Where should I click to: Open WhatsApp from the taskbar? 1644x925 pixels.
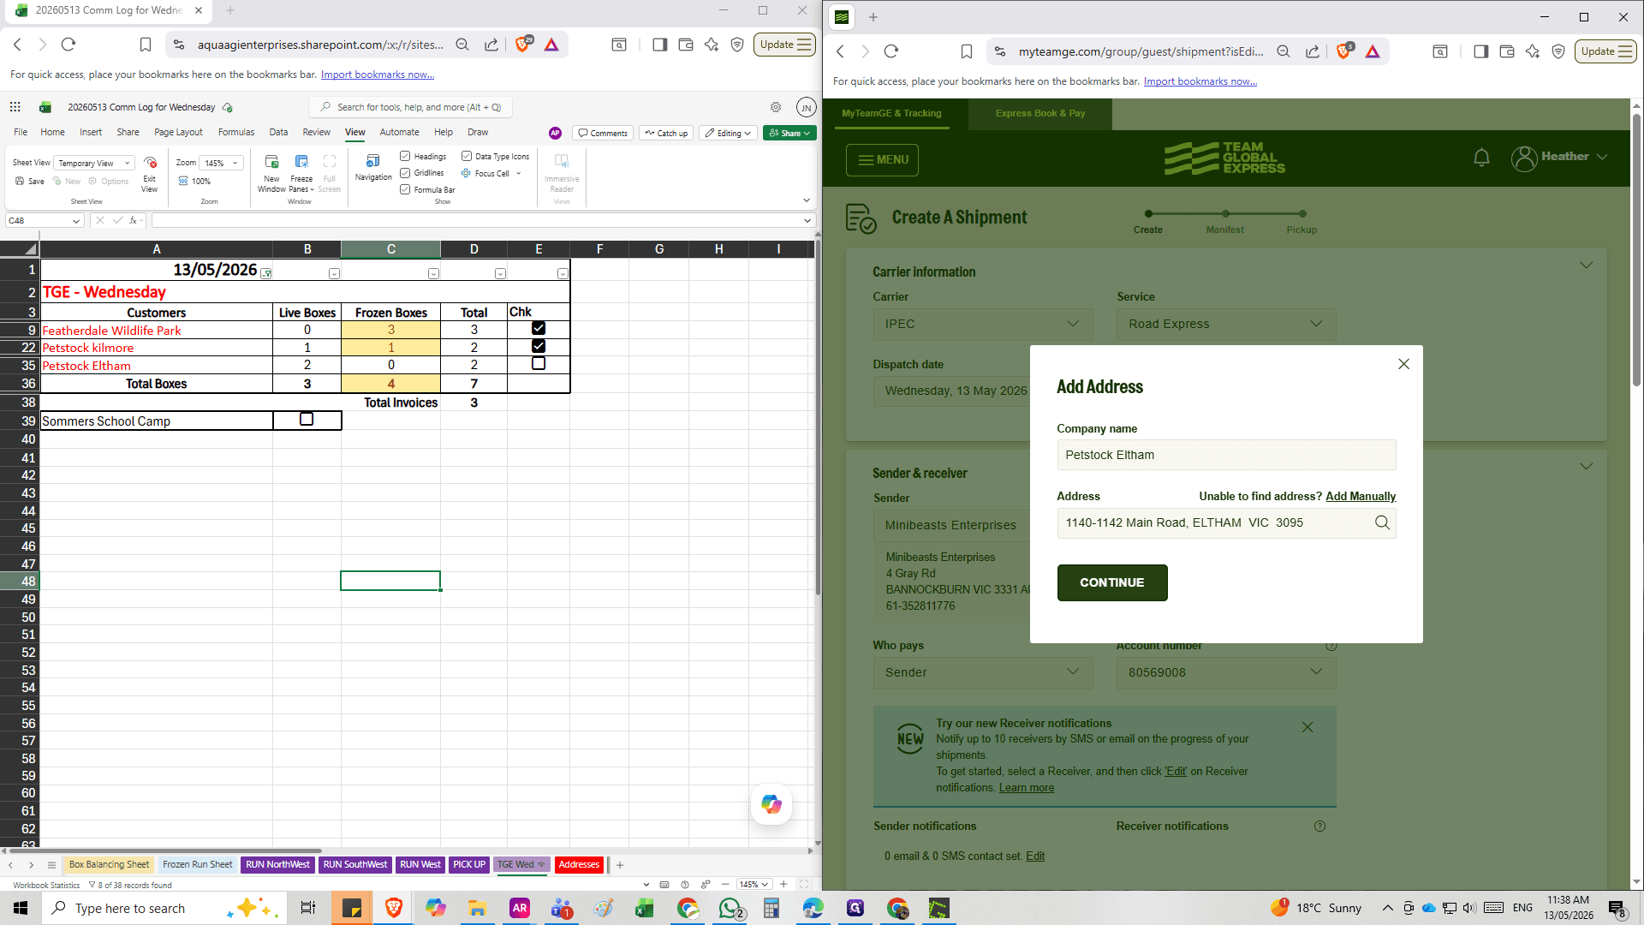[730, 908]
